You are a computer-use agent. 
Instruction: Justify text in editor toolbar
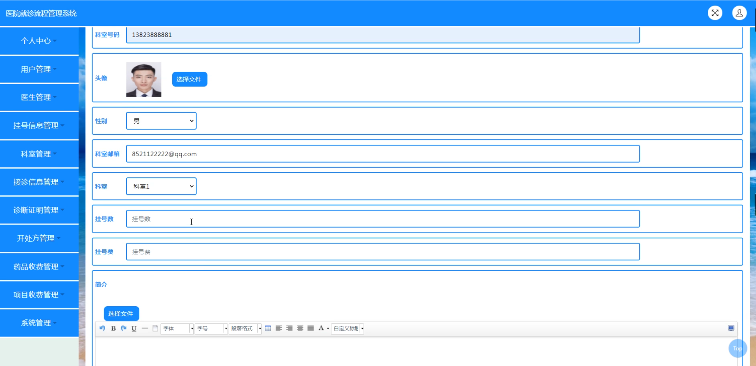coord(311,328)
